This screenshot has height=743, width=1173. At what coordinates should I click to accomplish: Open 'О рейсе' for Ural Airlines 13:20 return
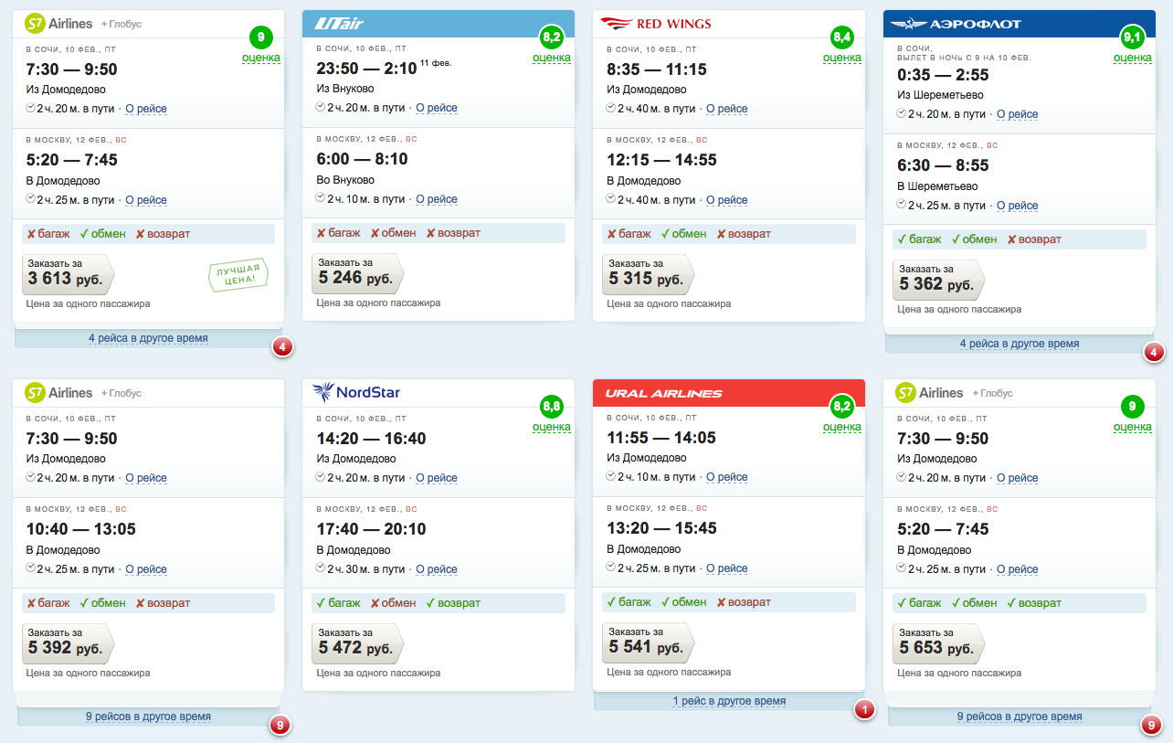pyautogui.click(x=727, y=568)
